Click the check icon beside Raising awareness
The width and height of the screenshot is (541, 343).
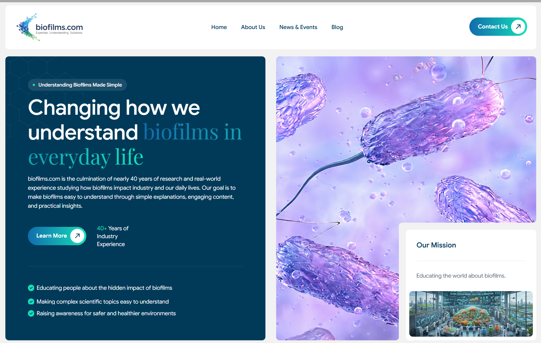click(31, 313)
